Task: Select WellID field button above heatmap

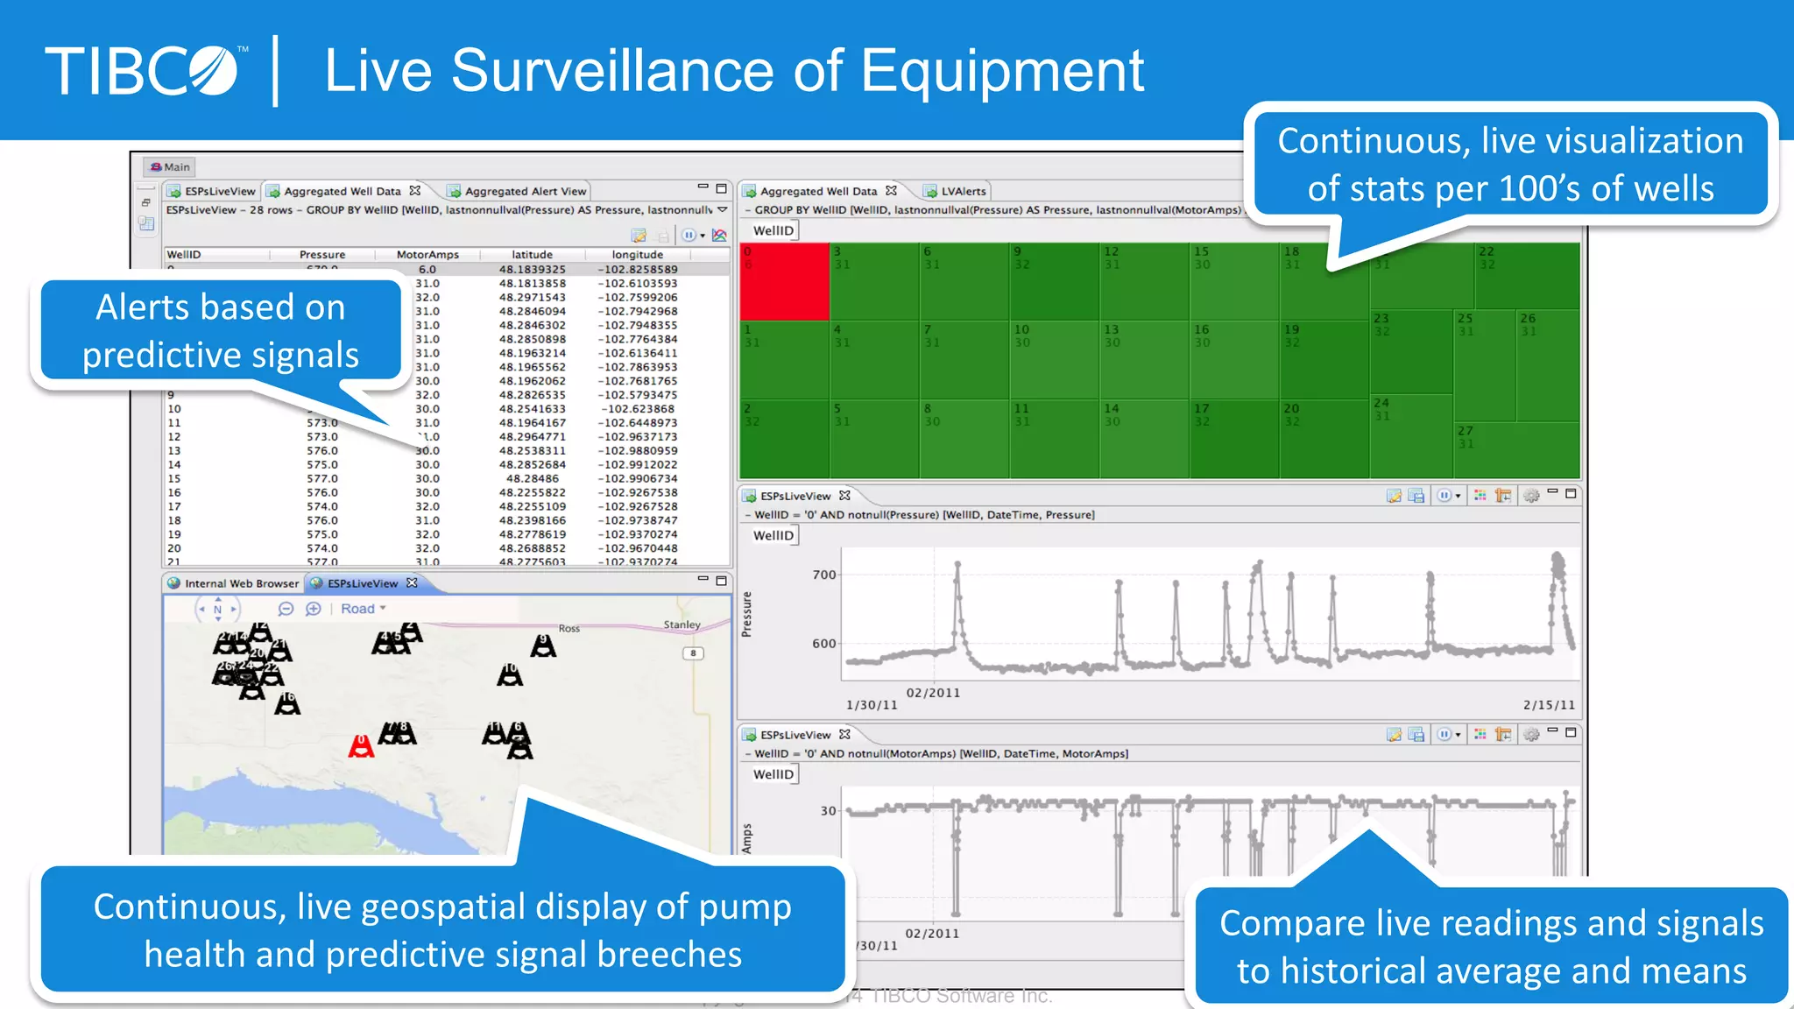Action: point(773,230)
